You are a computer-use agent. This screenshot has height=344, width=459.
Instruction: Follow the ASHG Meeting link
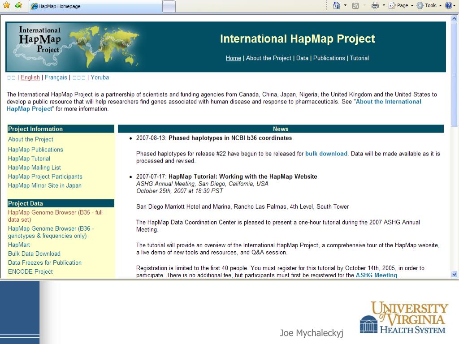coord(377,275)
